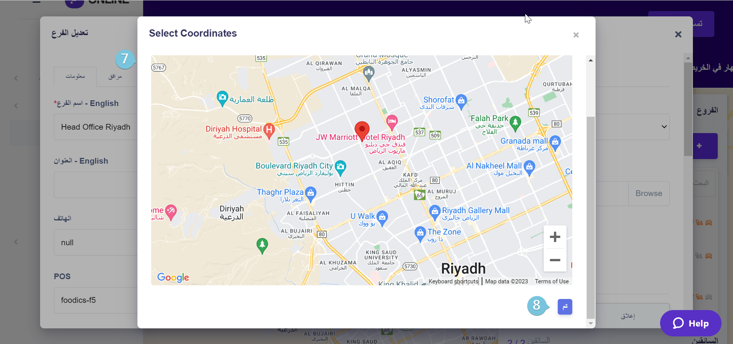Image resolution: width=733 pixels, height=344 pixels.
Task: Close the Select Coordinates dialog
Action: click(x=576, y=35)
